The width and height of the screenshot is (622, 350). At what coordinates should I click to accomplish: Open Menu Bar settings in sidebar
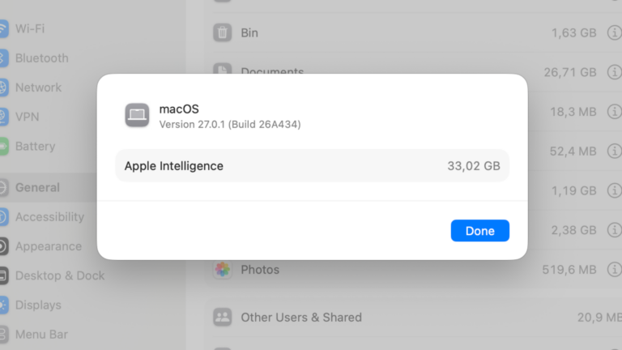point(41,334)
